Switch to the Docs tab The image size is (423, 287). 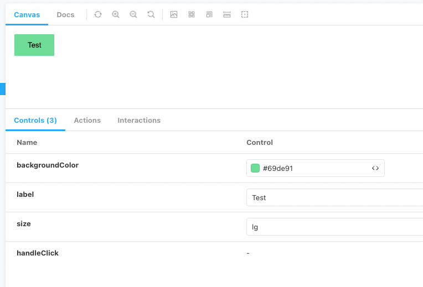(65, 14)
